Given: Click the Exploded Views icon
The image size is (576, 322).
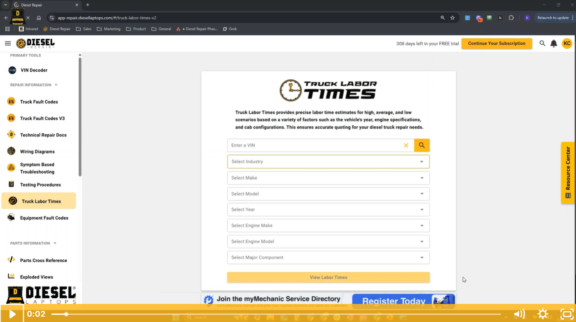Looking at the screenshot, I should point(11,276).
